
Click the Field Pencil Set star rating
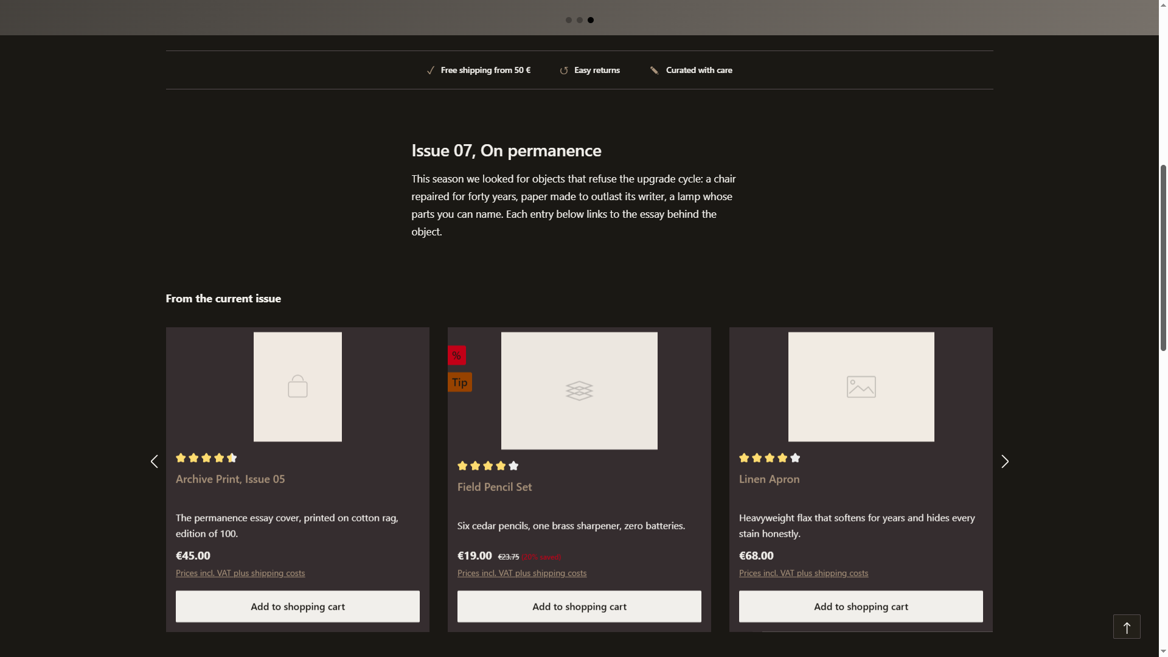click(488, 466)
